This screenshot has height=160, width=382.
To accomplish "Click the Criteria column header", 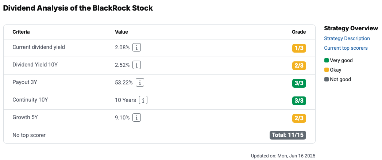I will click(x=21, y=32).
